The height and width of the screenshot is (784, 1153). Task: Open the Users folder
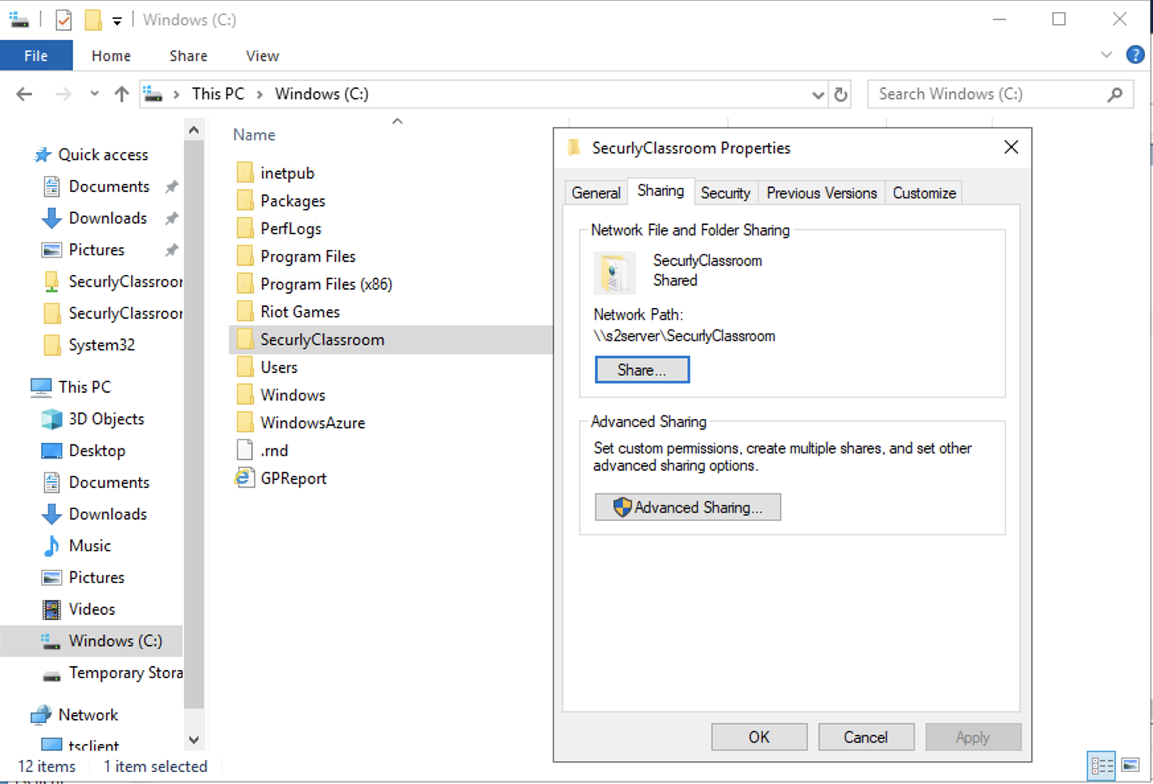pyautogui.click(x=280, y=367)
